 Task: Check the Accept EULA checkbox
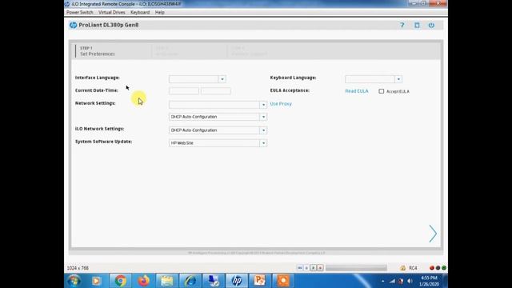click(381, 91)
